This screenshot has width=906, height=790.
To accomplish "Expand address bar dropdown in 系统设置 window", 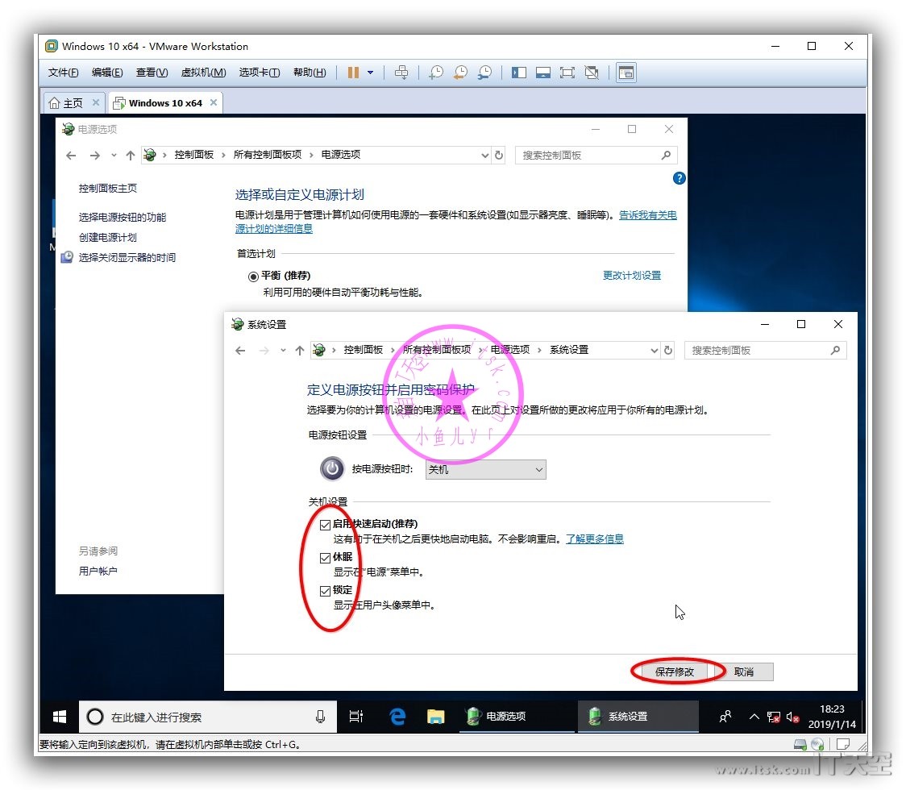I will click(x=654, y=350).
